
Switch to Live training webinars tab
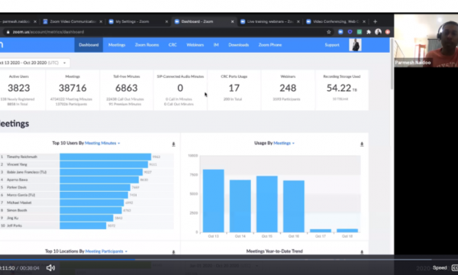click(269, 21)
